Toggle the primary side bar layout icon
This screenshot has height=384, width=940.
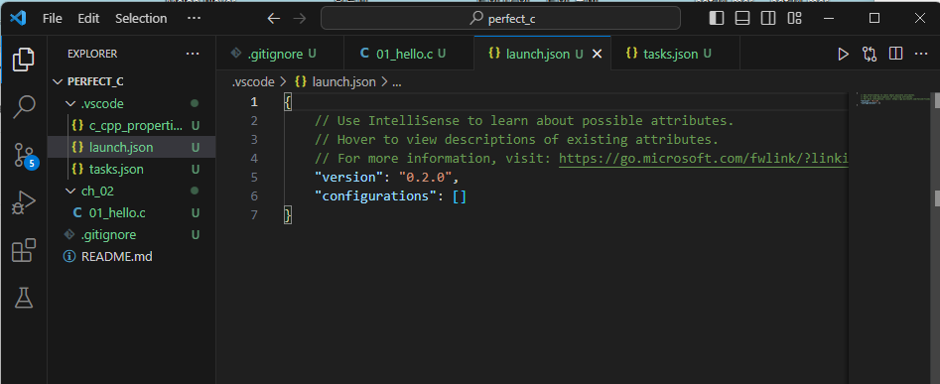716,19
